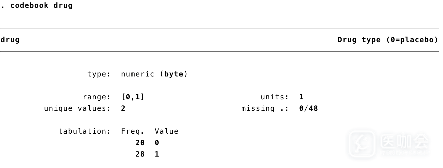Select the 'numeric (byte)' type value

pos(154,74)
